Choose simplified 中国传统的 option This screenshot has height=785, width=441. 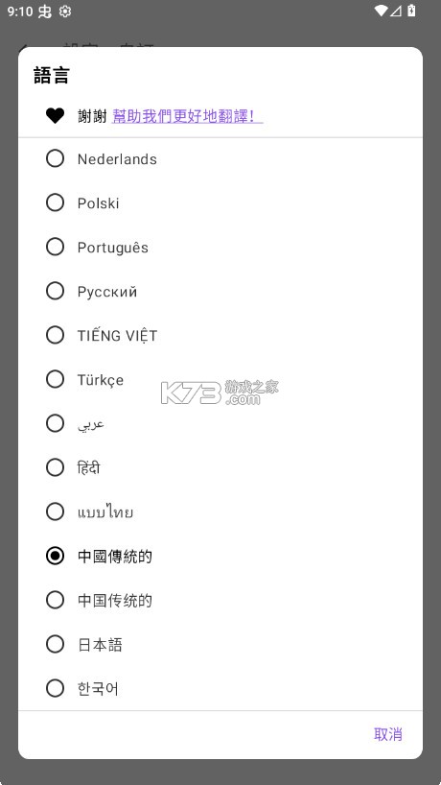(x=220, y=600)
